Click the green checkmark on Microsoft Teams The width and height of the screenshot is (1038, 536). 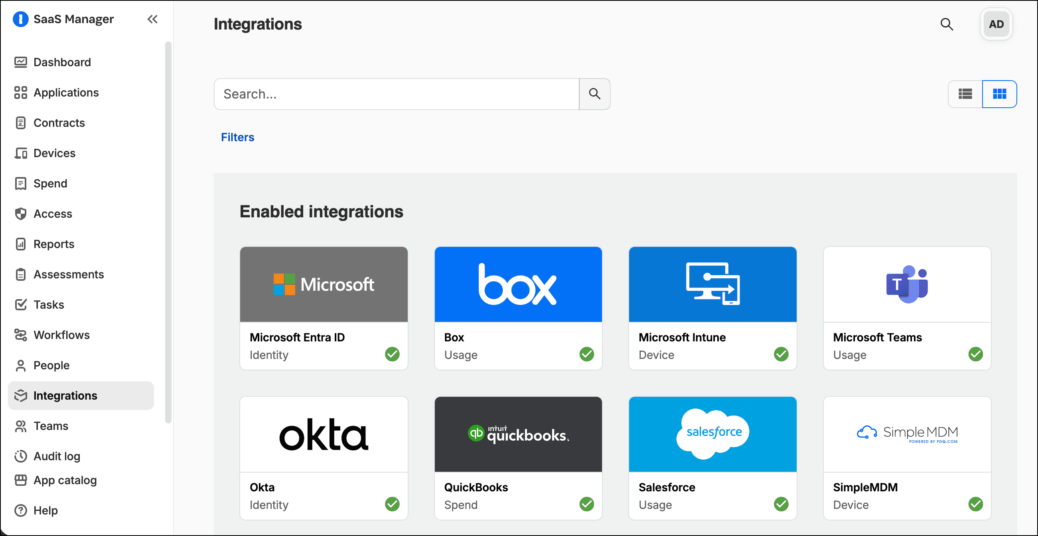975,354
